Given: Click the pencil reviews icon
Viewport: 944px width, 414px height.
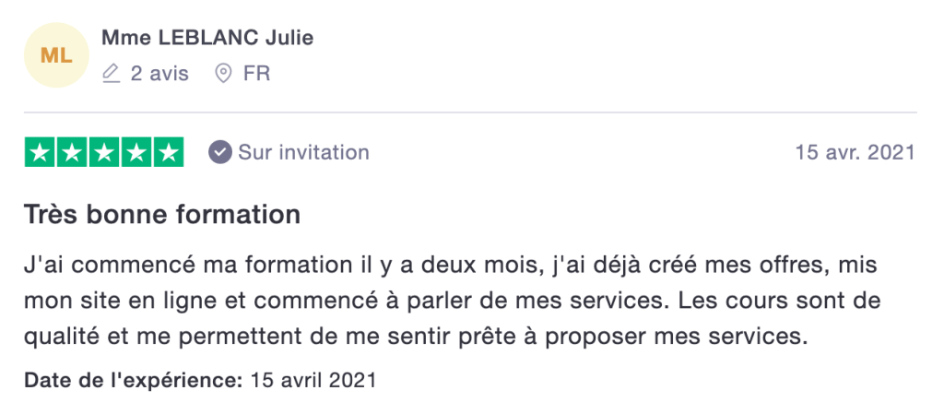Looking at the screenshot, I should (112, 73).
